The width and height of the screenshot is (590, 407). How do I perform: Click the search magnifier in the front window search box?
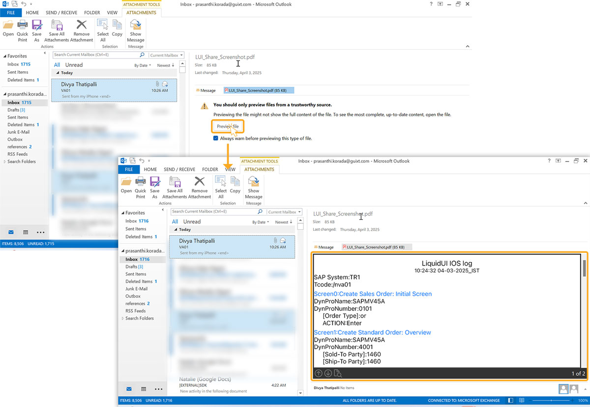click(260, 212)
